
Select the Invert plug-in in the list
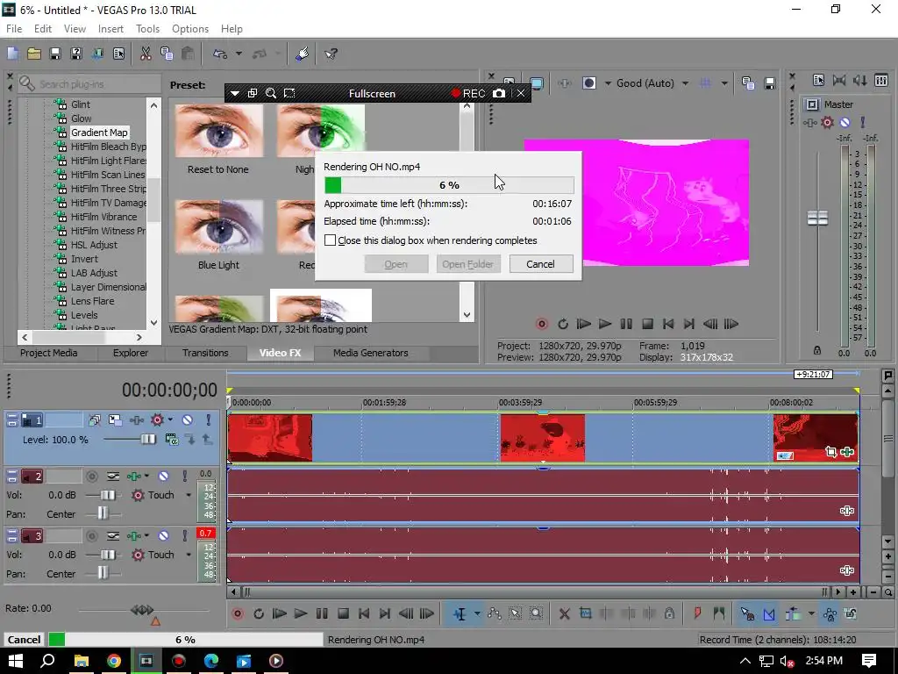pyautogui.click(x=84, y=259)
